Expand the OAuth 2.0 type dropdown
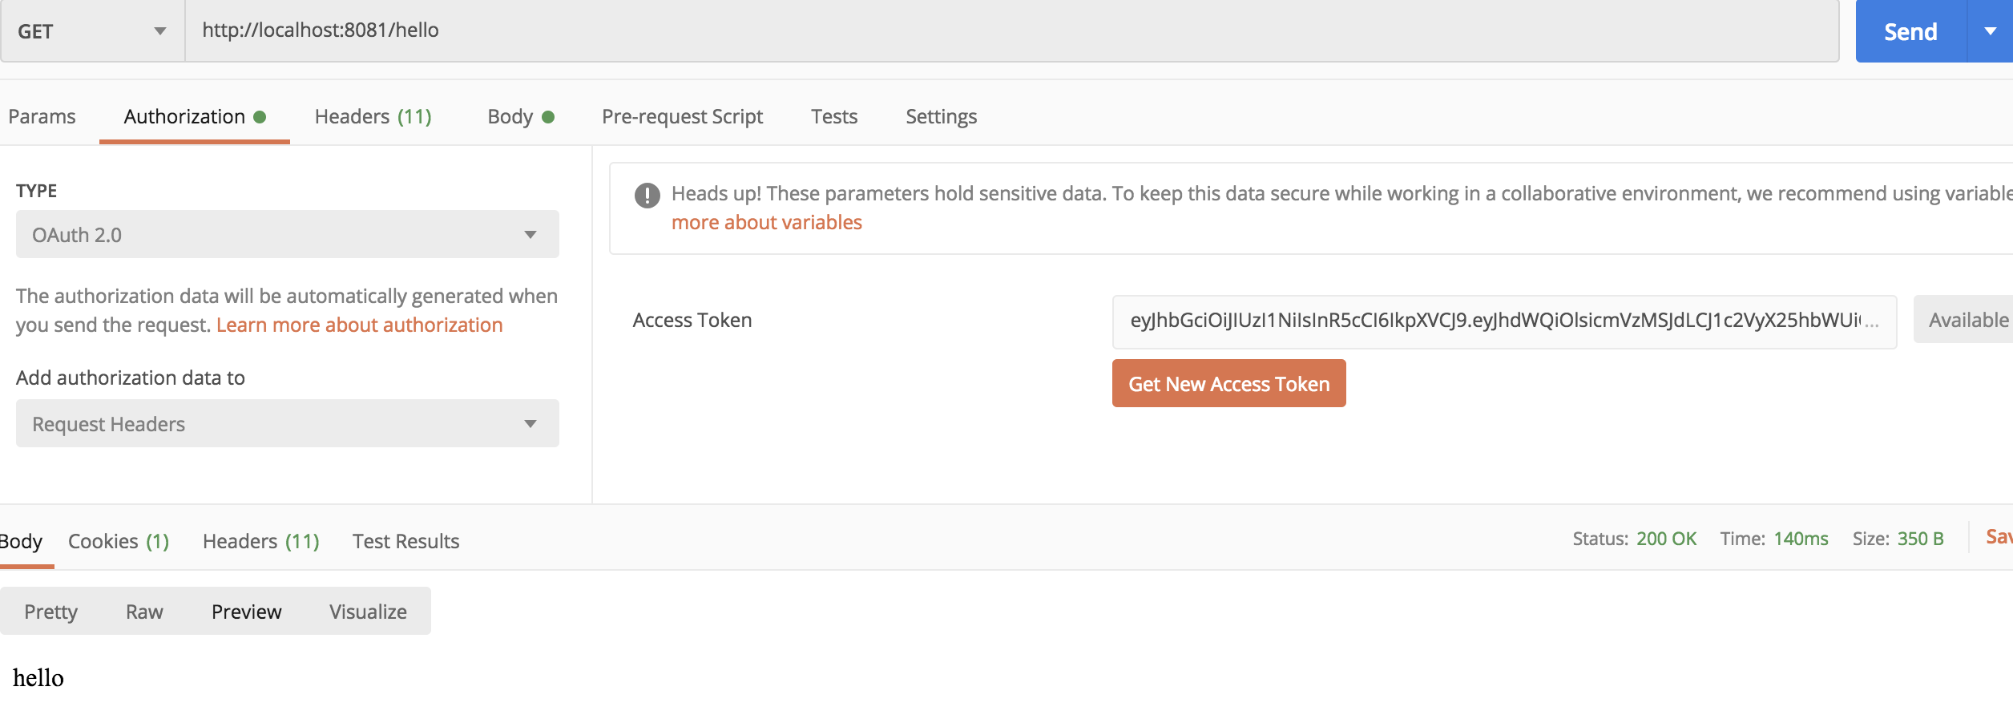 pyautogui.click(x=288, y=234)
